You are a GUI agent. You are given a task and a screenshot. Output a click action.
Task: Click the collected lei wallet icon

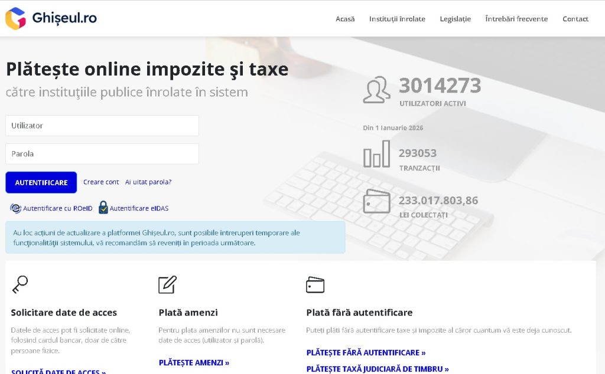[376, 201]
